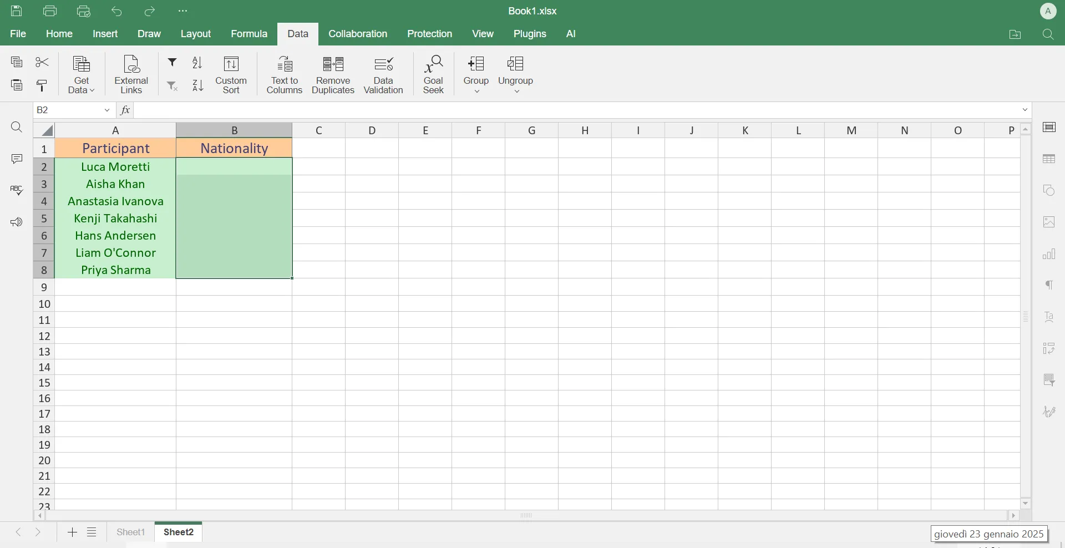Select the Remove Duplicates tool

(333, 74)
